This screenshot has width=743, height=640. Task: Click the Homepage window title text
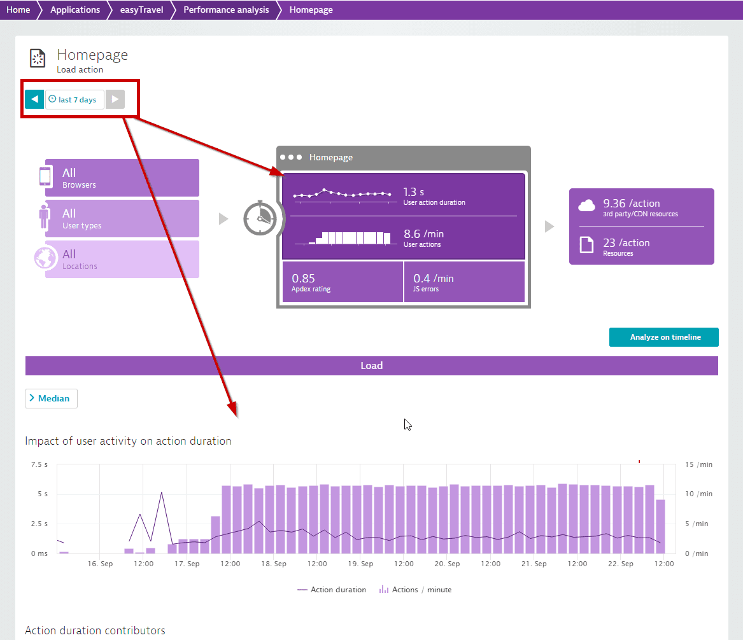click(x=330, y=157)
